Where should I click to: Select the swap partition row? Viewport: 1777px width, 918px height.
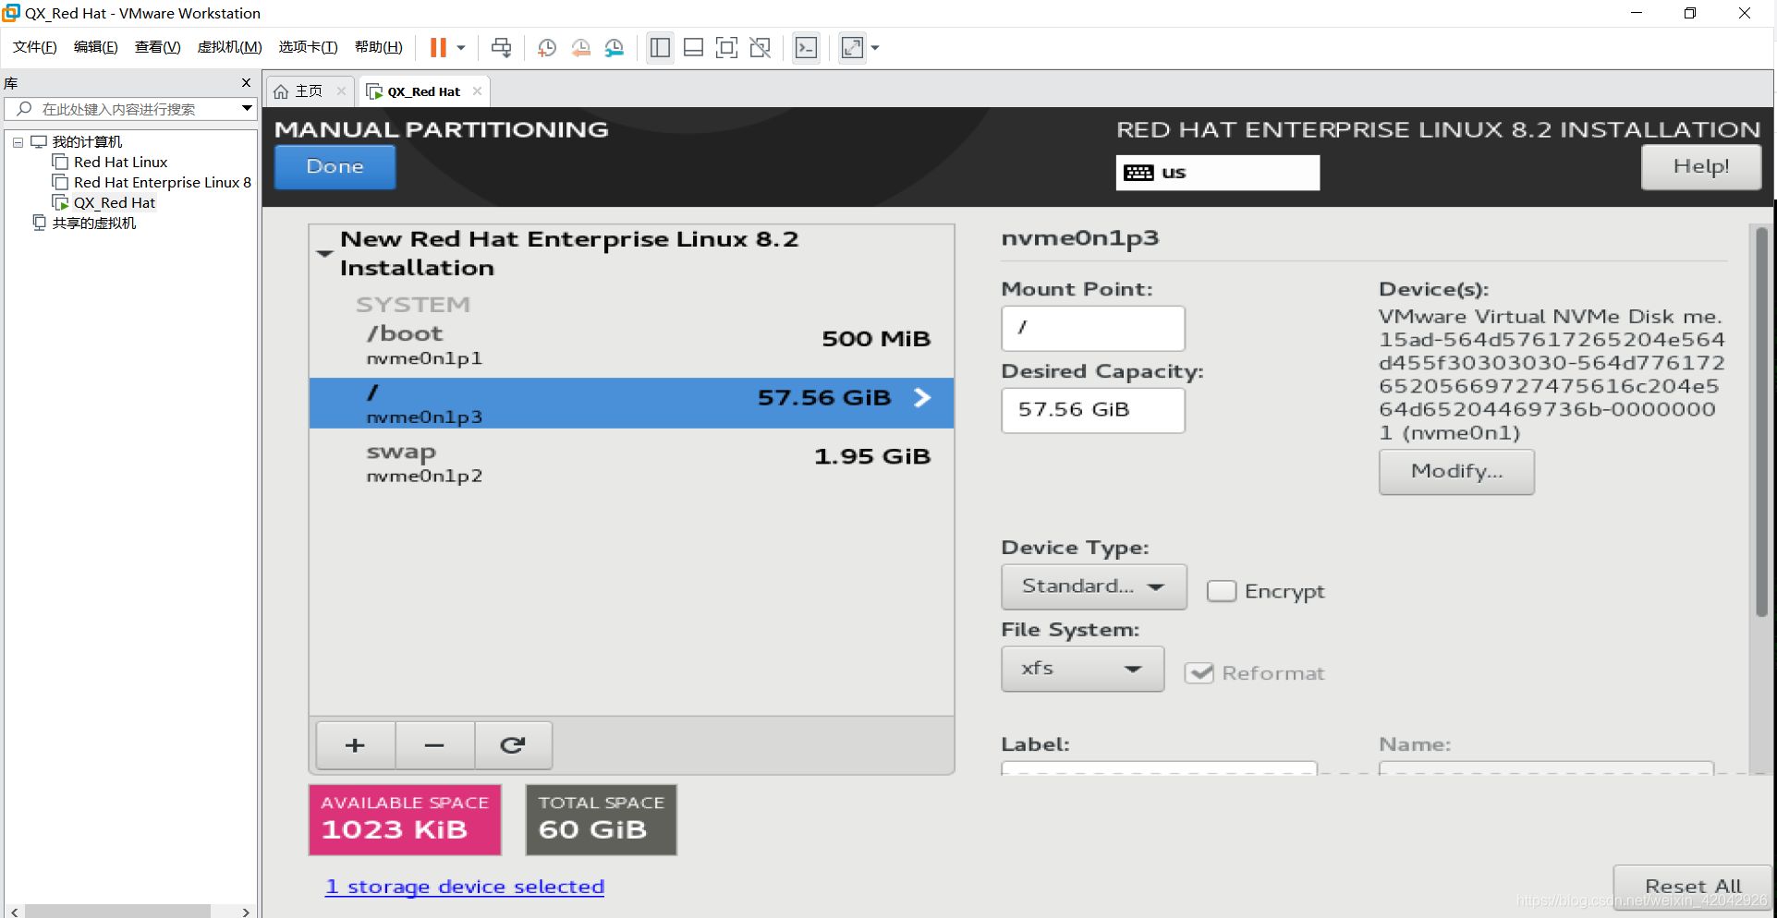631,463
